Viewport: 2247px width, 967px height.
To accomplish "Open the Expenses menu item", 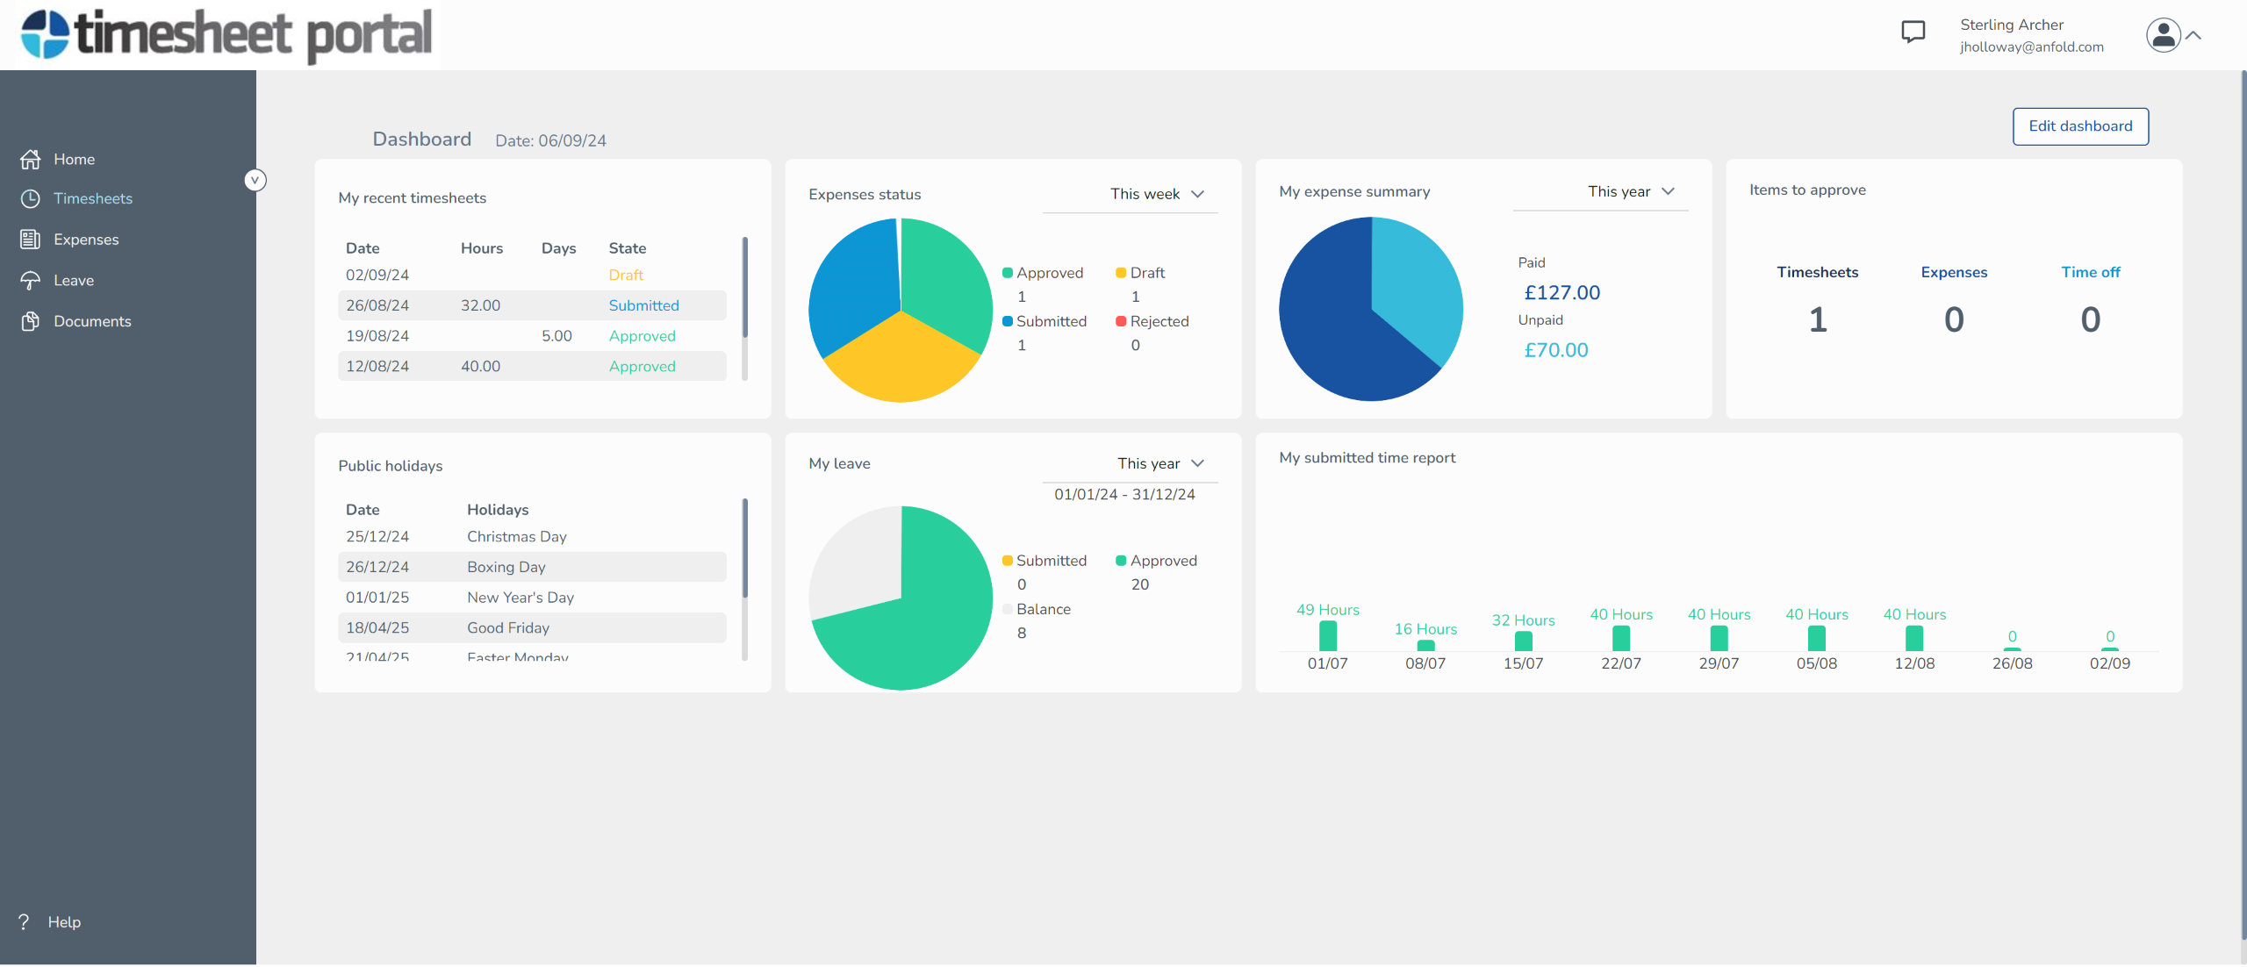I will pyautogui.click(x=86, y=240).
